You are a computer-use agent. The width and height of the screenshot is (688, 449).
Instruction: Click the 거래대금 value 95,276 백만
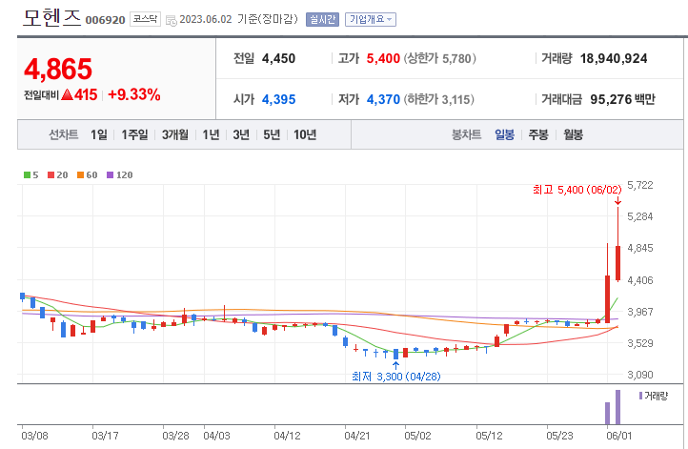pyautogui.click(x=622, y=99)
